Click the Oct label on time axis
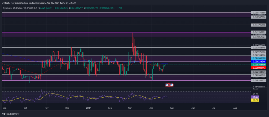 (x=25, y=108)
